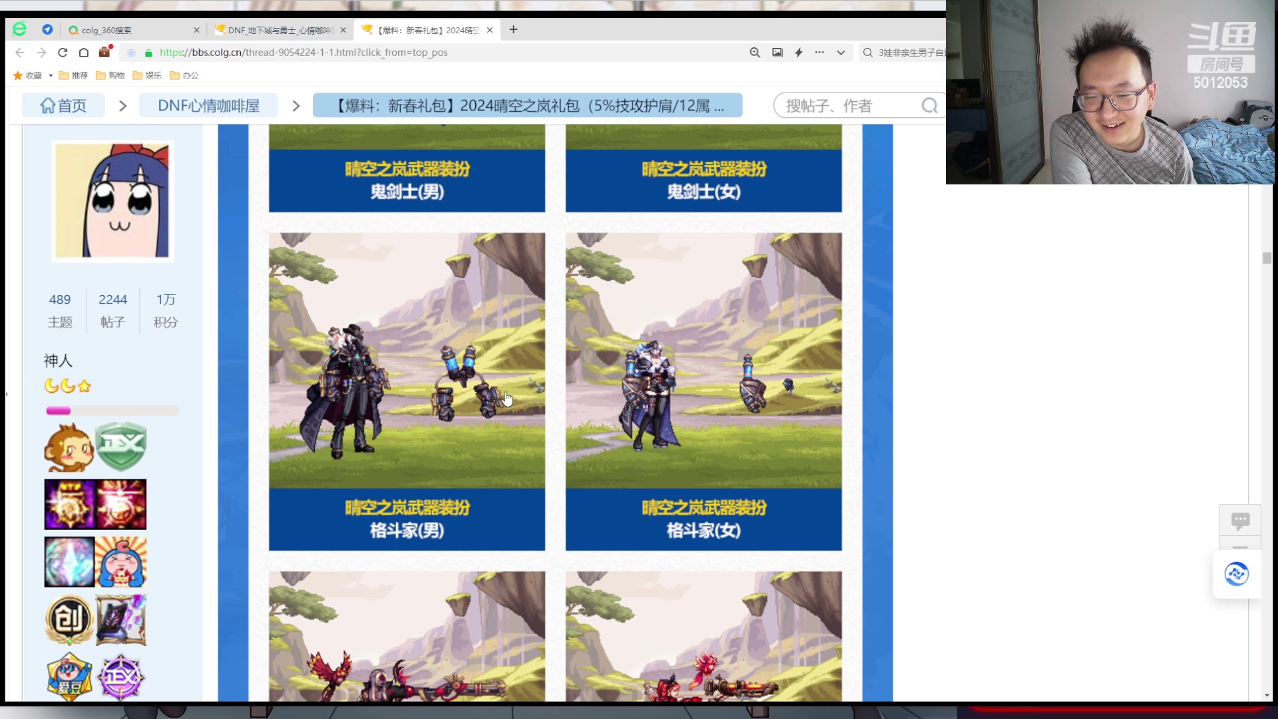The width and height of the screenshot is (1278, 719).
Task: View the author's 2244 帖子
Action: coord(113,310)
